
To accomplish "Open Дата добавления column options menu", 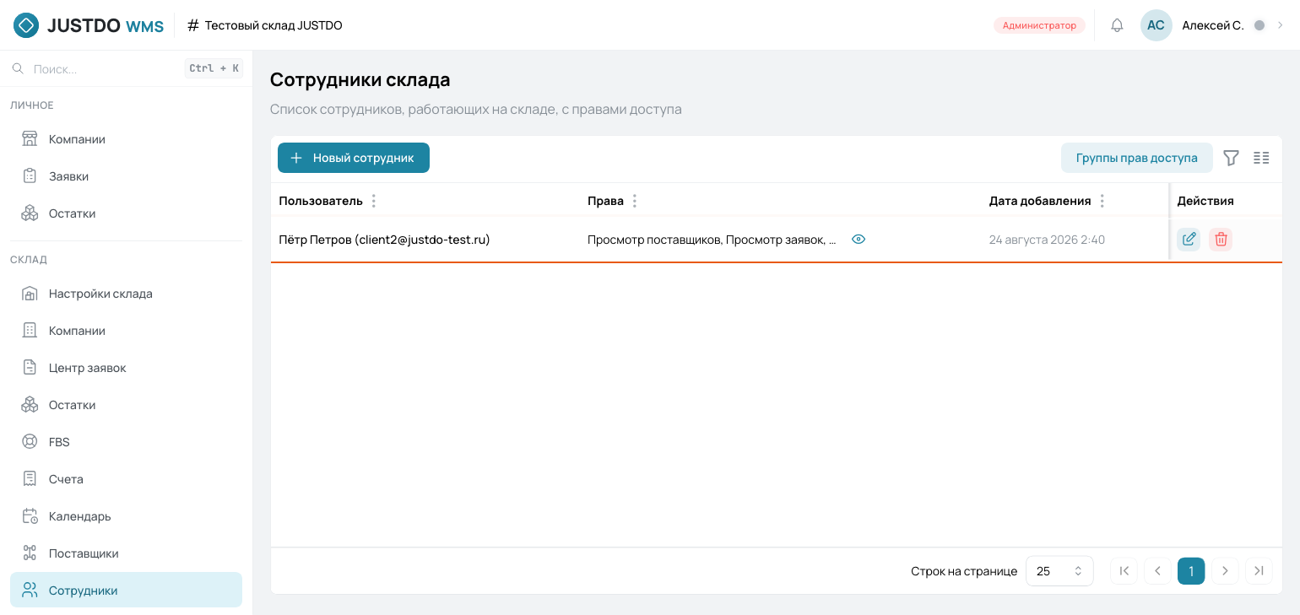I will (x=1102, y=201).
